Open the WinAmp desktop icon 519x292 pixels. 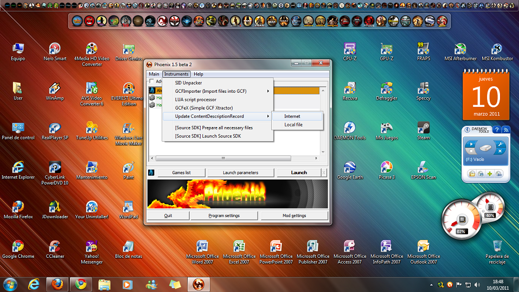tap(55, 92)
